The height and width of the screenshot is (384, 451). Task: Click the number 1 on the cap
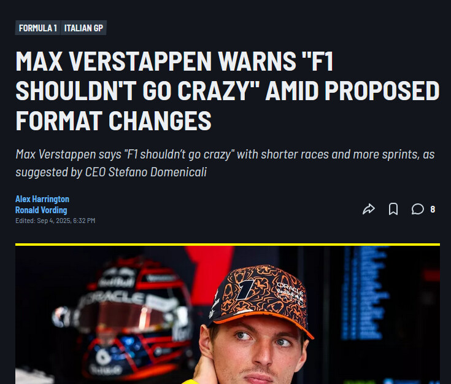(245, 289)
